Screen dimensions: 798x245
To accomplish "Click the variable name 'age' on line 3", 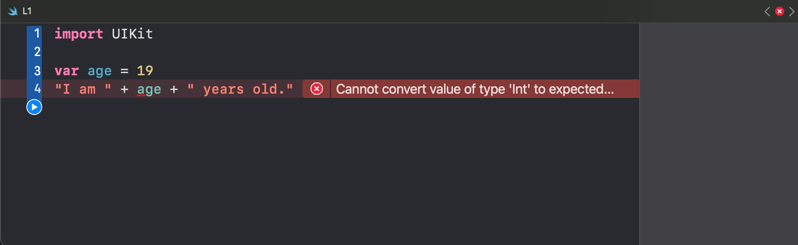I will [x=99, y=71].
